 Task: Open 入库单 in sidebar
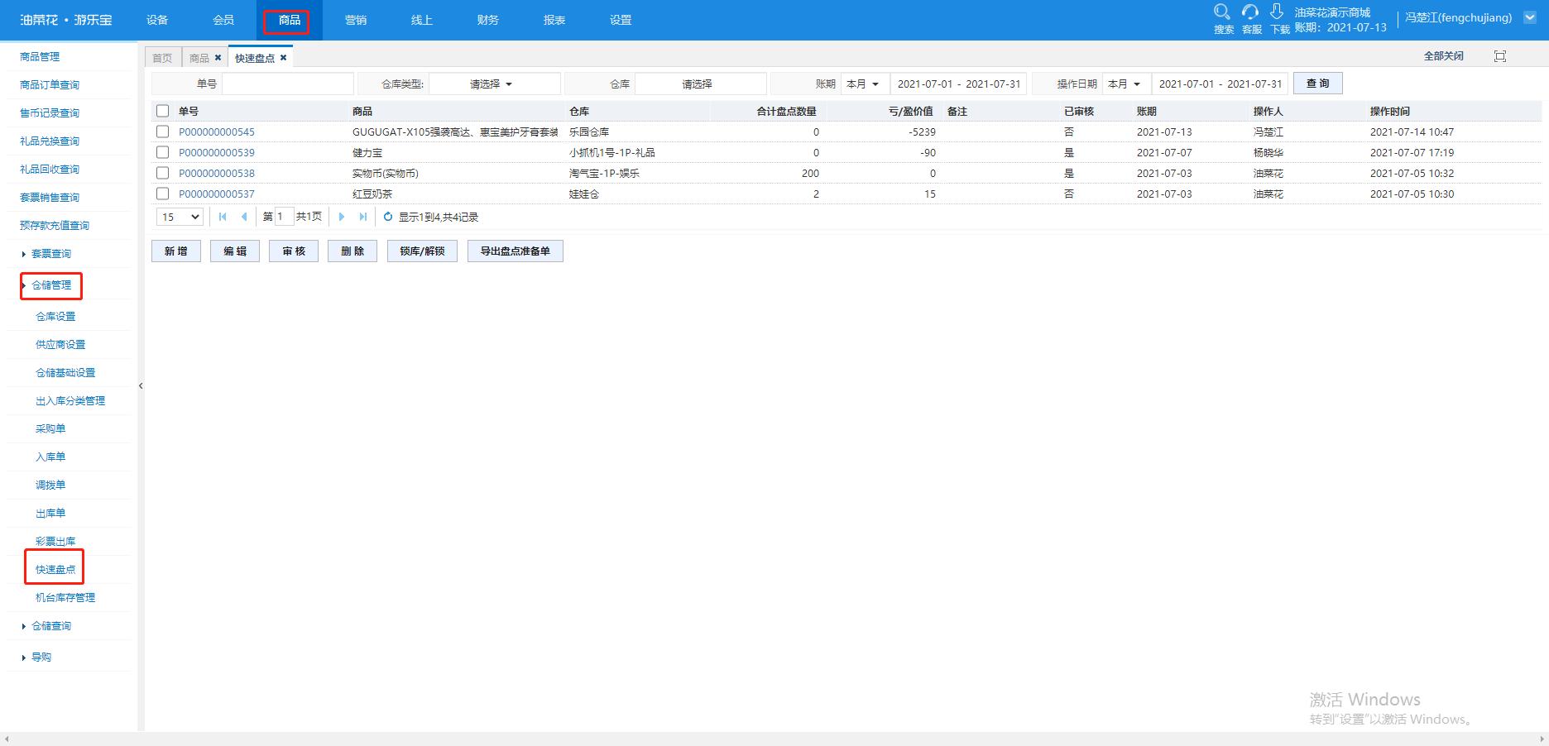[x=50, y=457]
